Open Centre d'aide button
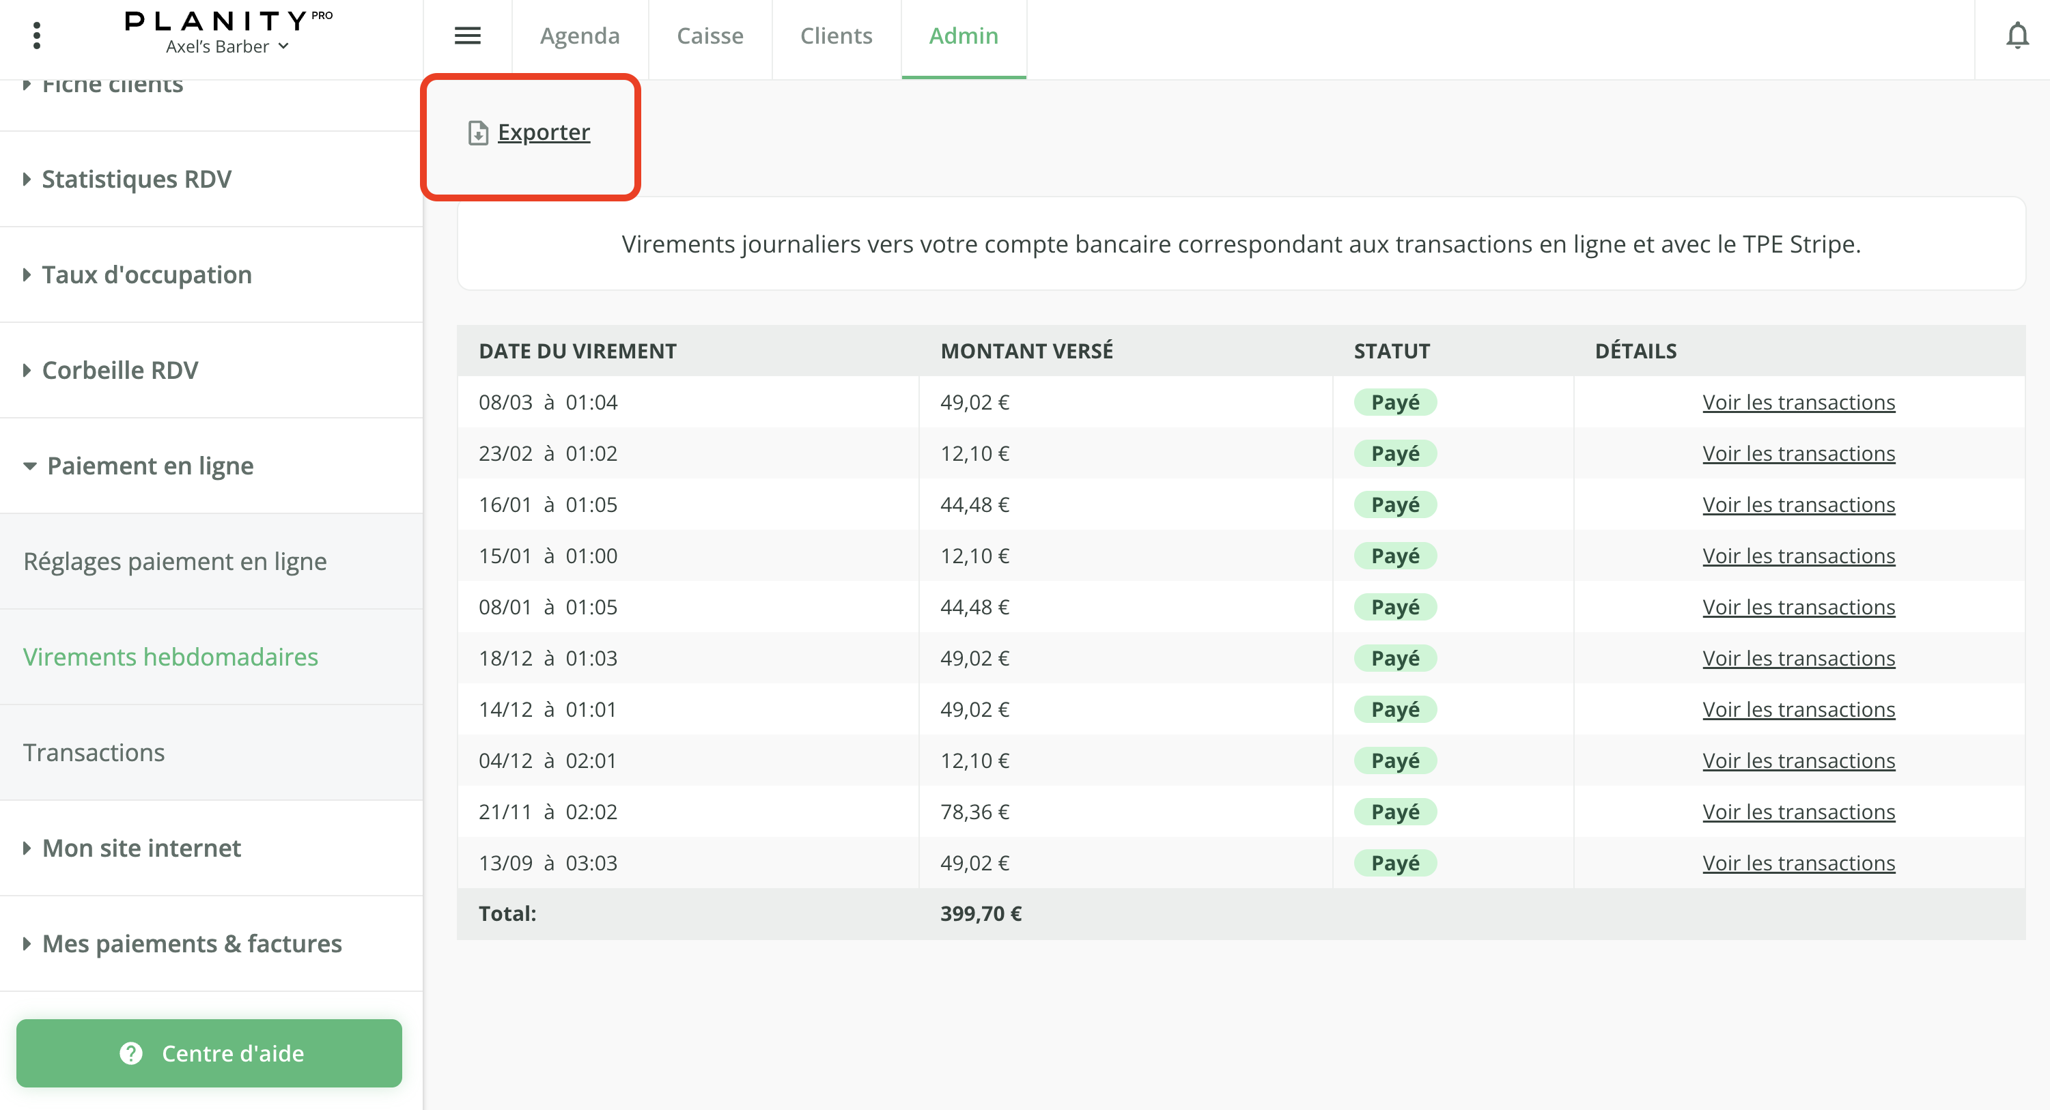 (208, 1053)
